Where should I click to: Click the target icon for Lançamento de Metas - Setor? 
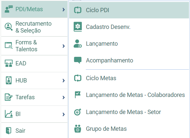(78, 112)
